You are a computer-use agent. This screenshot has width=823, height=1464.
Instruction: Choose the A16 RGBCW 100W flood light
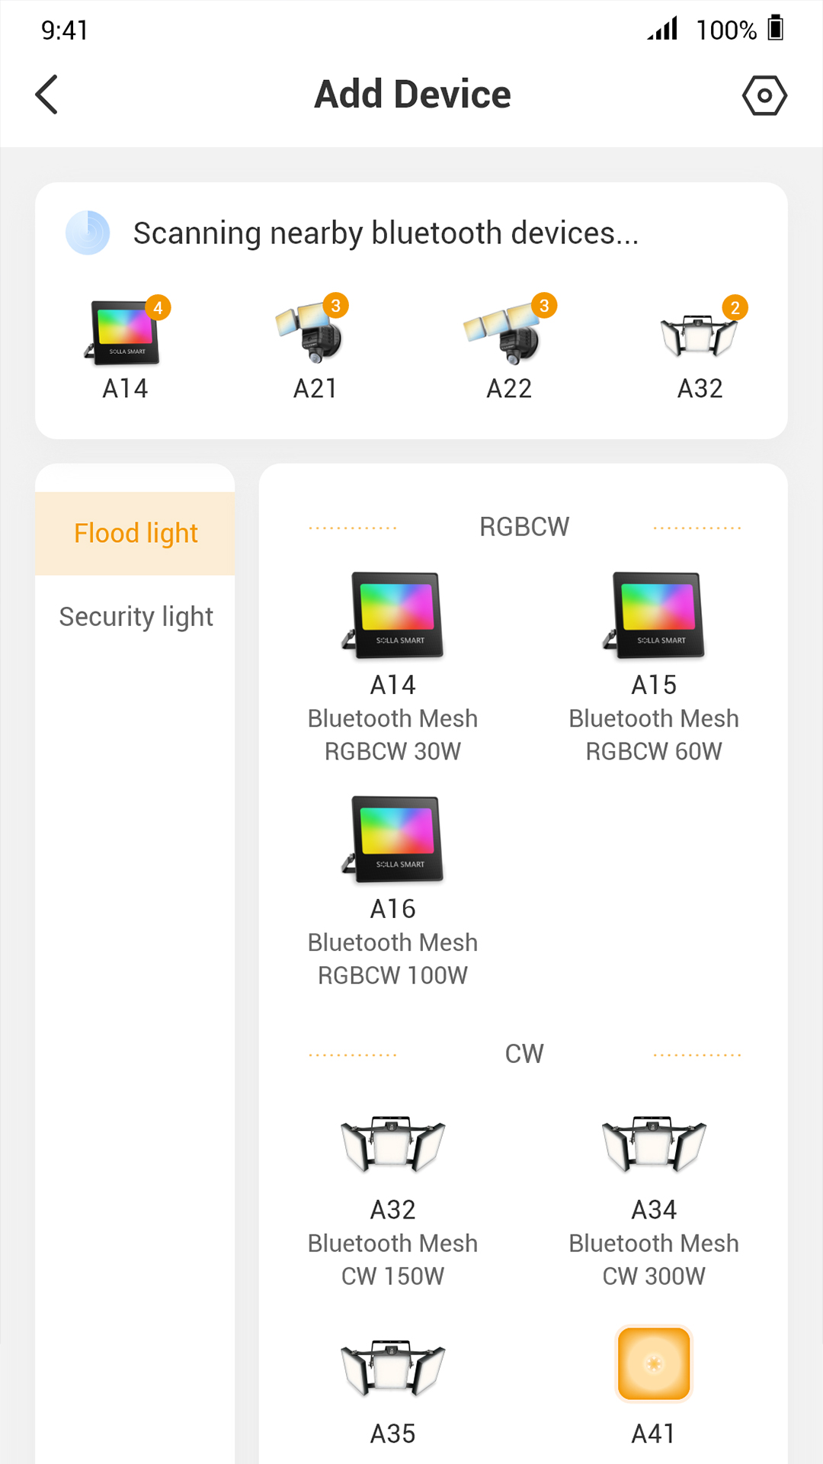pyautogui.click(x=392, y=889)
